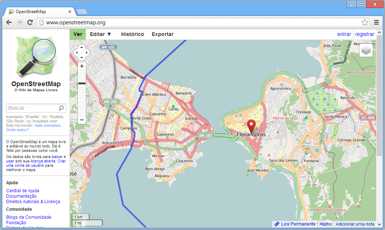385x230 pixels.
Task: Click the Florianópolis city label
Action: point(251,134)
